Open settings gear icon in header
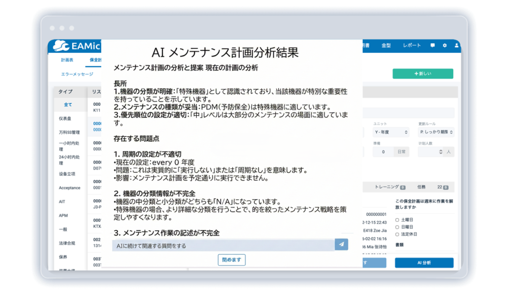This screenshot has height=295, width=506. 445,45
